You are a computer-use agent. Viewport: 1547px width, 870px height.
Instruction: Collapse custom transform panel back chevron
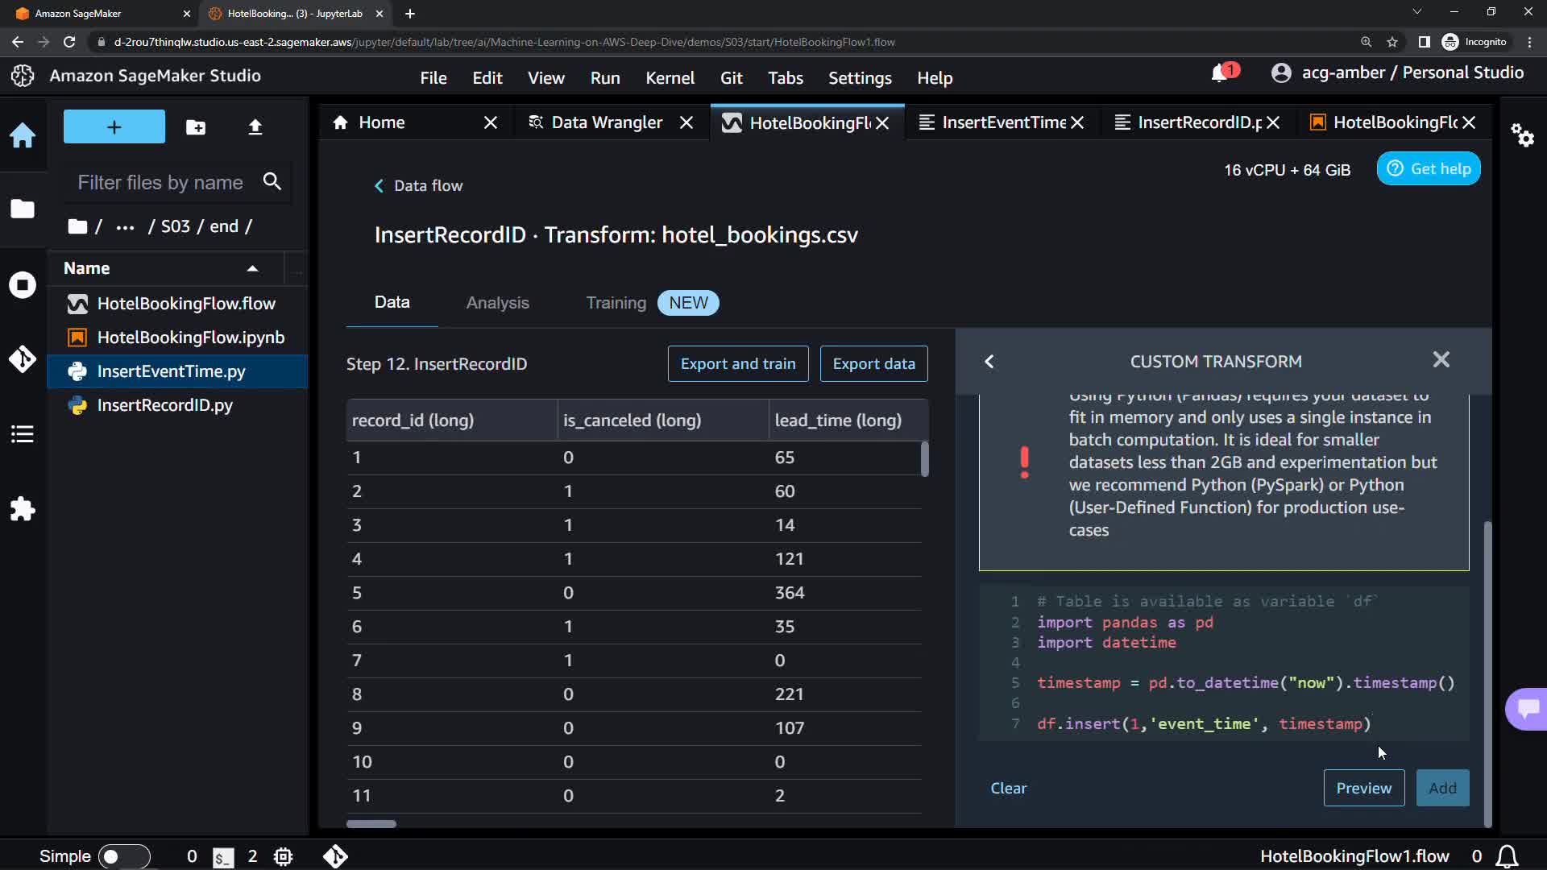click(x=989, y=362)
